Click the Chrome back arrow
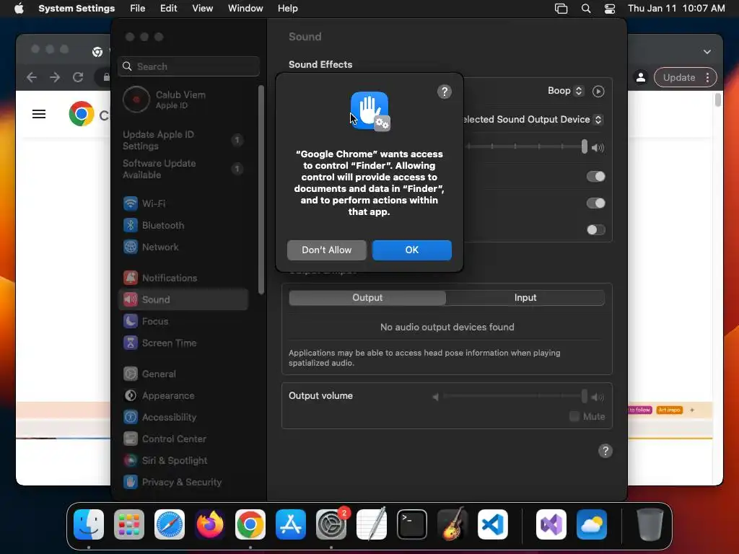 point(32,77)
